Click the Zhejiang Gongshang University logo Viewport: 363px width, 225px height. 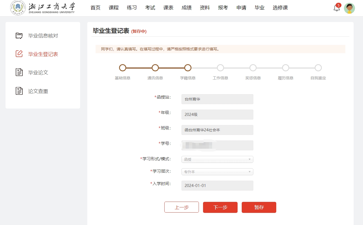point(43,8)
